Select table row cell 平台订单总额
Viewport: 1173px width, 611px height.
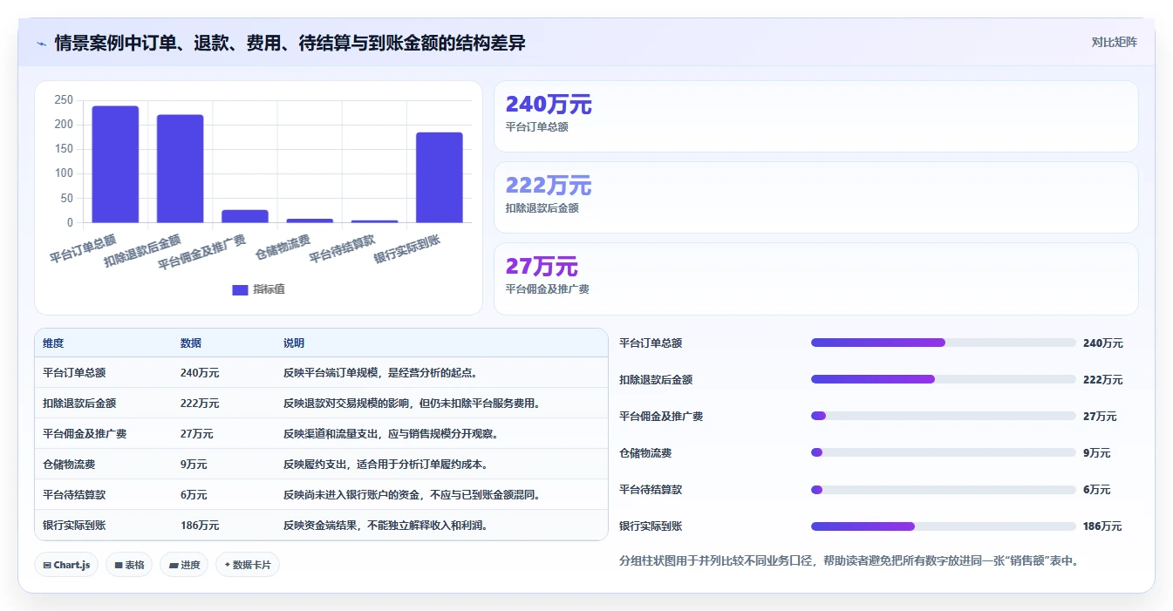[x=74, y=372]
